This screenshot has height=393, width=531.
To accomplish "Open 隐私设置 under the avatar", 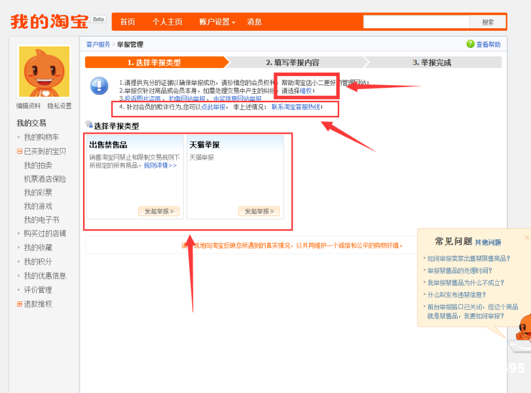I will [60, 106].
